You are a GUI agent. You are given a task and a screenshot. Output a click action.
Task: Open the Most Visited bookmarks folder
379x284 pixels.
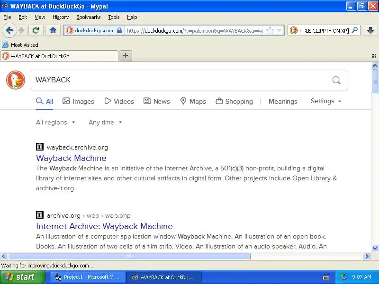(20, 45)
